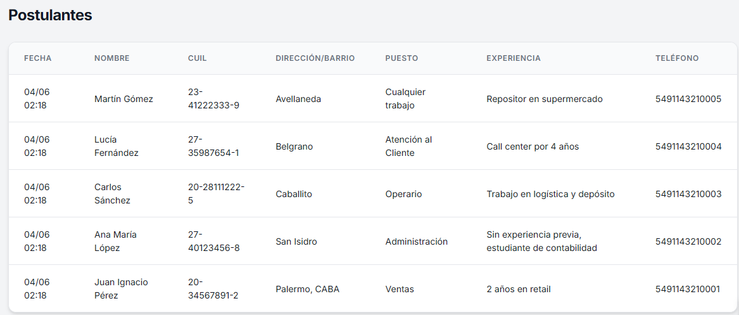Select the Martín Gómez row name
The height and width of the screenshot is (315, 739).
[123, 99]
